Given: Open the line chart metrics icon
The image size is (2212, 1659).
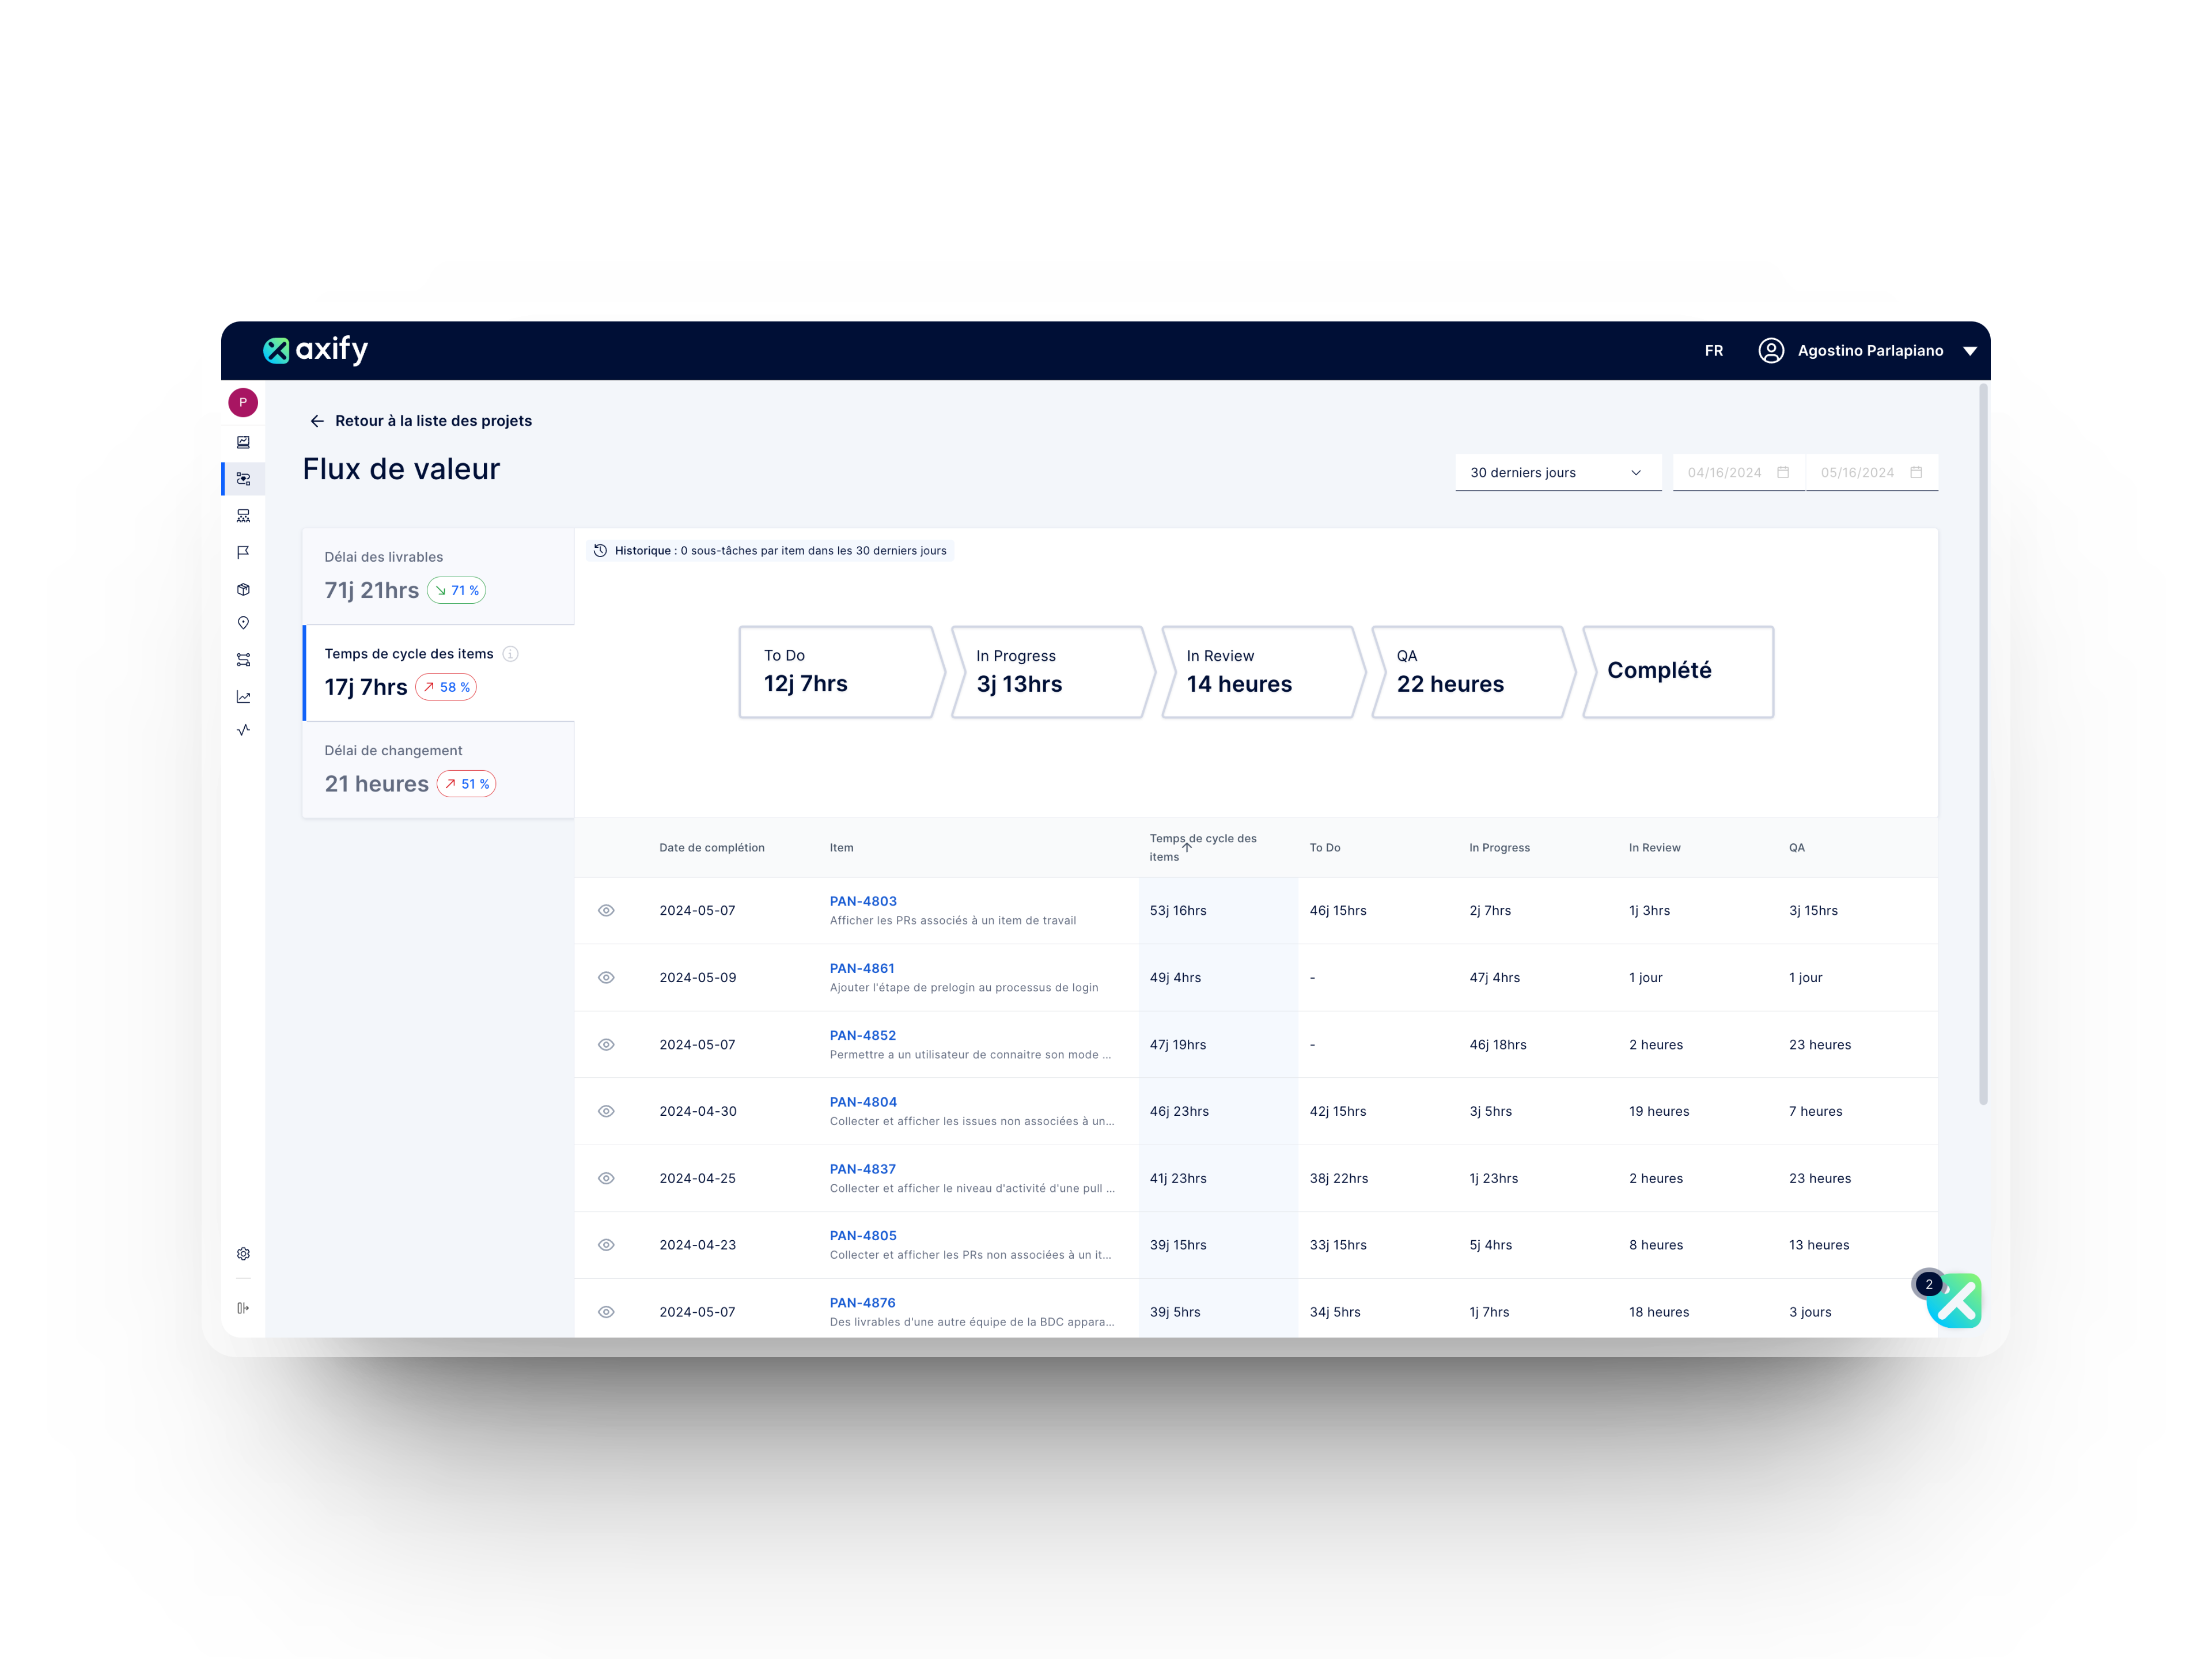Looking at the screenshot, I should 243,697.
